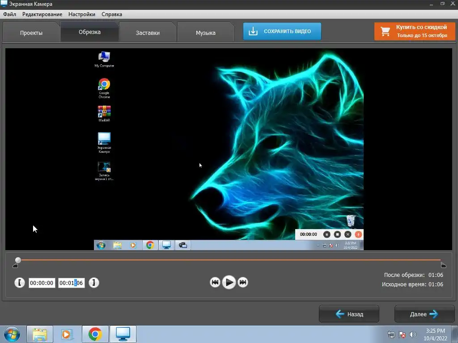The image size is (458, 343).
Task: Click the Сохранить видео button
Action: pos(282,31)
